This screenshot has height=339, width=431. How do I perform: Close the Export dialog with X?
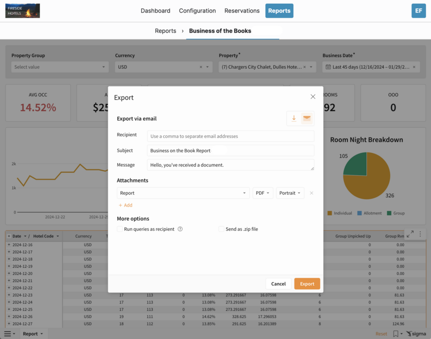313,97
